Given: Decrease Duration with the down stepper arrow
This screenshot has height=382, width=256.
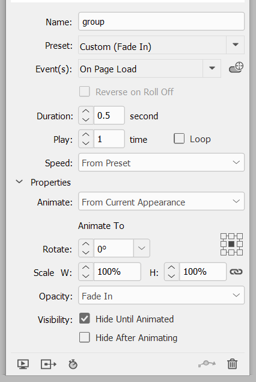Looking at the screenshot, I should point(86,120).
